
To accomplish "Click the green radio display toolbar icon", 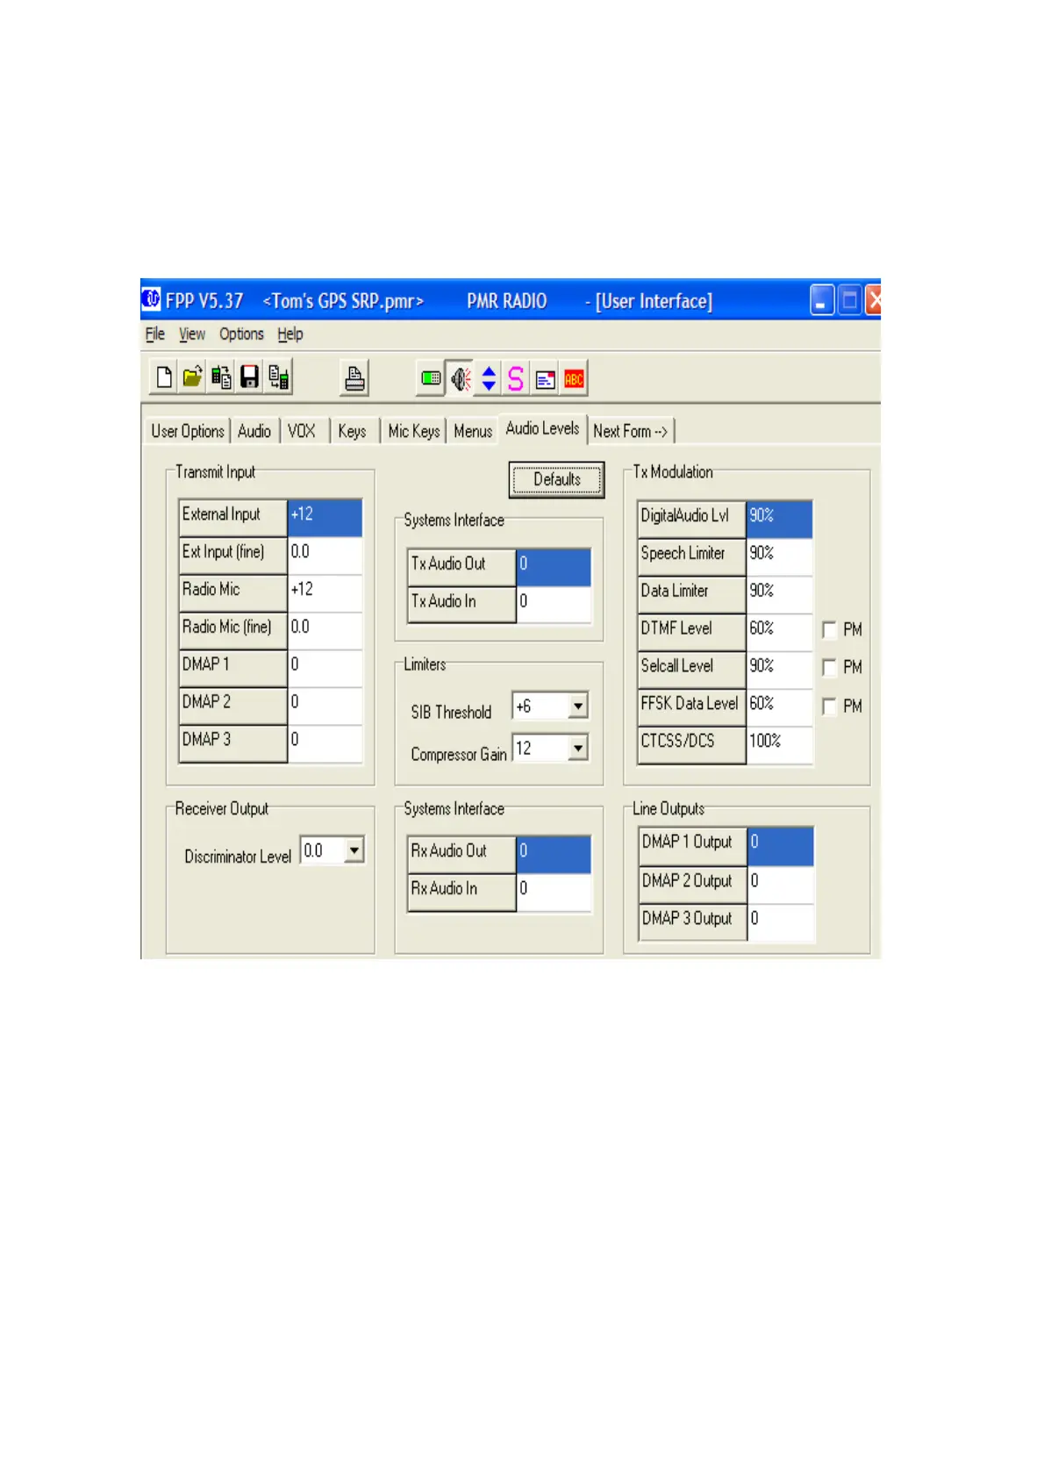I will click(431, 379).
